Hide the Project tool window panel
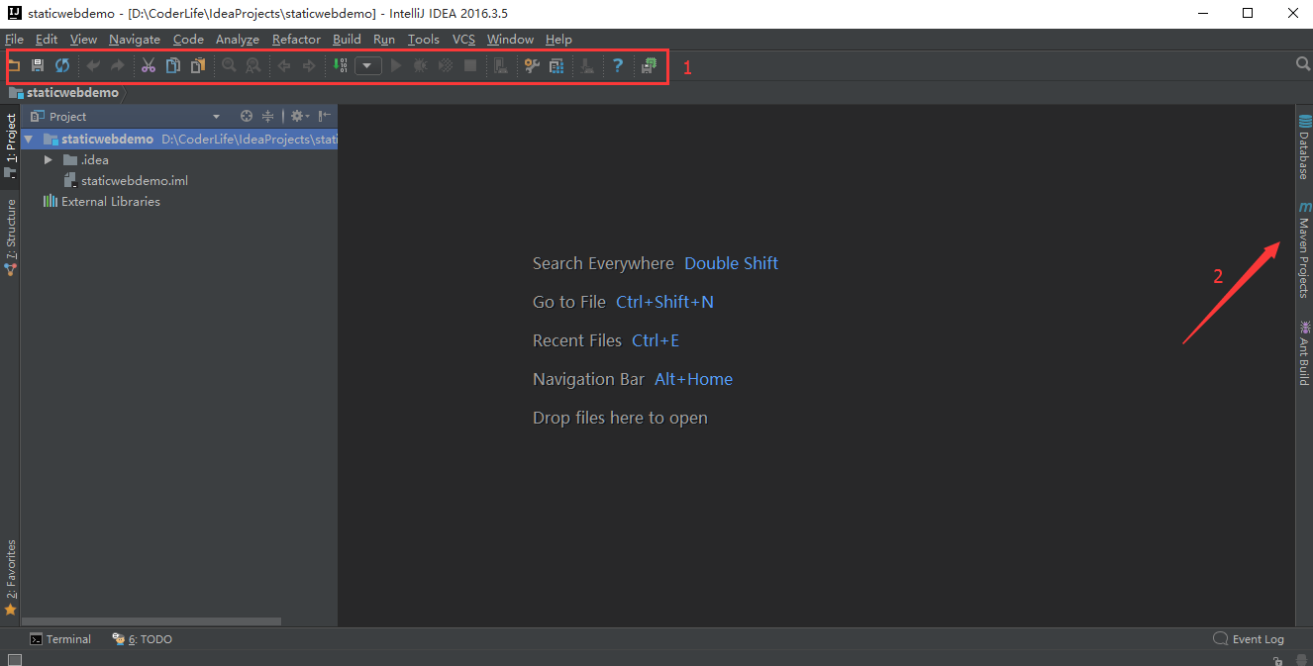This screenshot has width=1313, height=666. pos(325,116)
